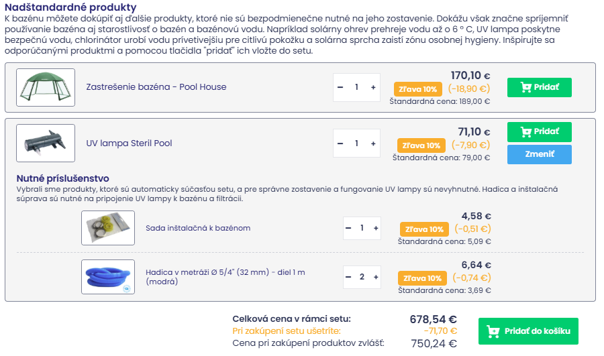Click the Pool House quantity field

pyautogui.click(x=356, y=87)
